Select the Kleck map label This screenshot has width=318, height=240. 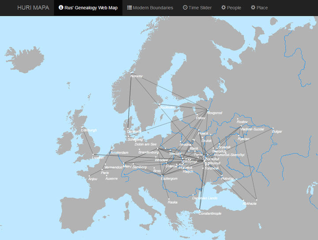click(194, 148)
